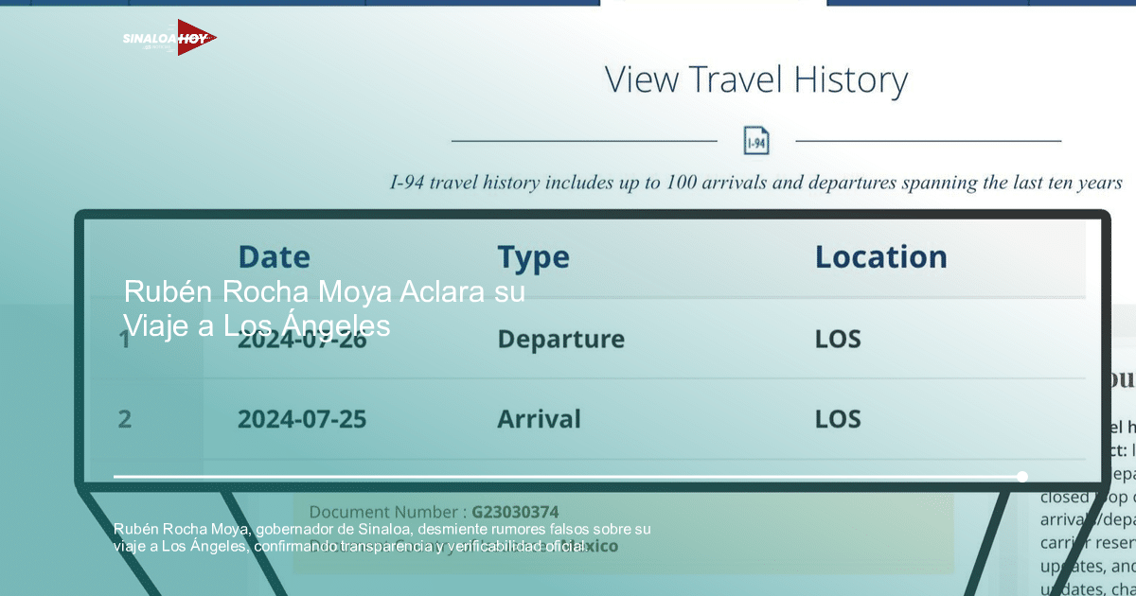
Task: Click the Departure entry icon row
Action: click(x=562, y=339)
